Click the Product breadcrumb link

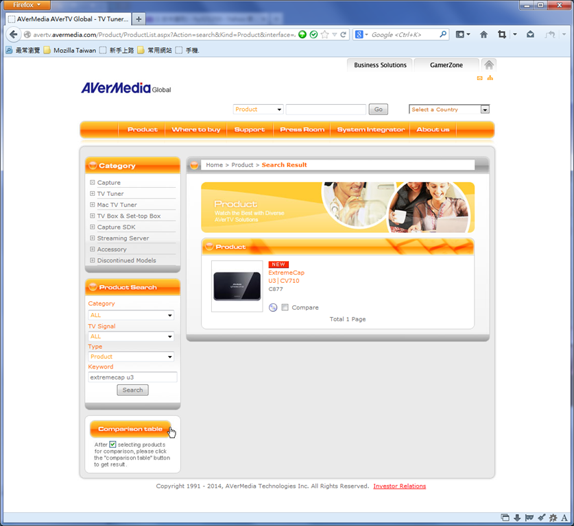pyautogui.click(x=242, y=165)
